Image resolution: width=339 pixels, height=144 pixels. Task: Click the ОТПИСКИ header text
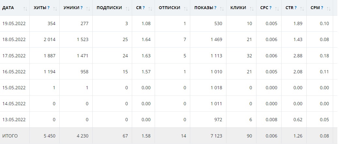click(x=169, y=8)
